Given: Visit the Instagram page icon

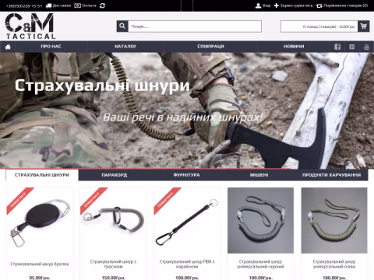Looking at the screenshot, I should click(x=351, y=47).
